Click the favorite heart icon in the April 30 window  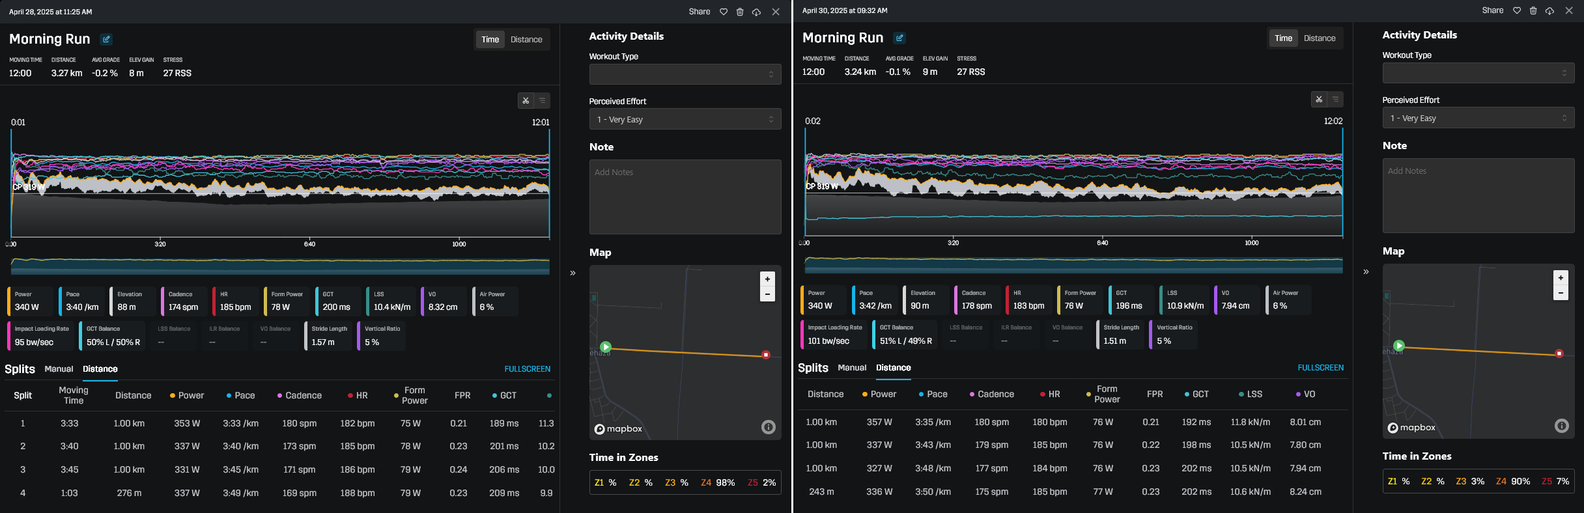click(1517, 10)
